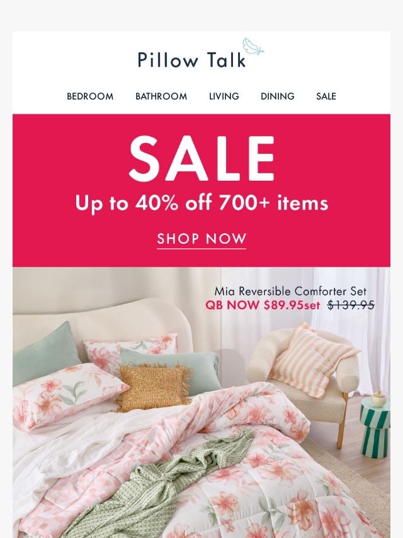The height and width of the screenshot is (538, 403).
Task: Open the BEDROOM category
Action: [x=90, y=96]
